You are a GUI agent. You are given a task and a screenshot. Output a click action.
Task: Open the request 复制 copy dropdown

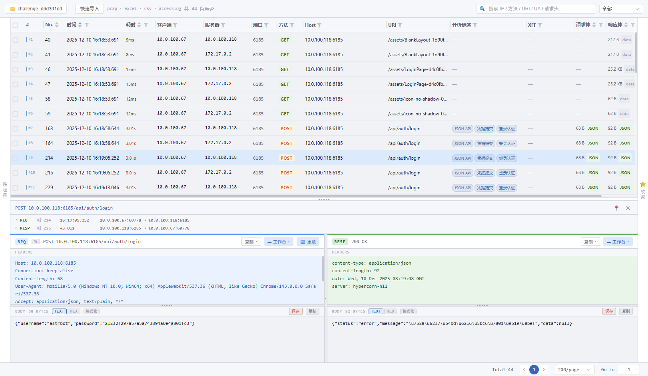251,242
